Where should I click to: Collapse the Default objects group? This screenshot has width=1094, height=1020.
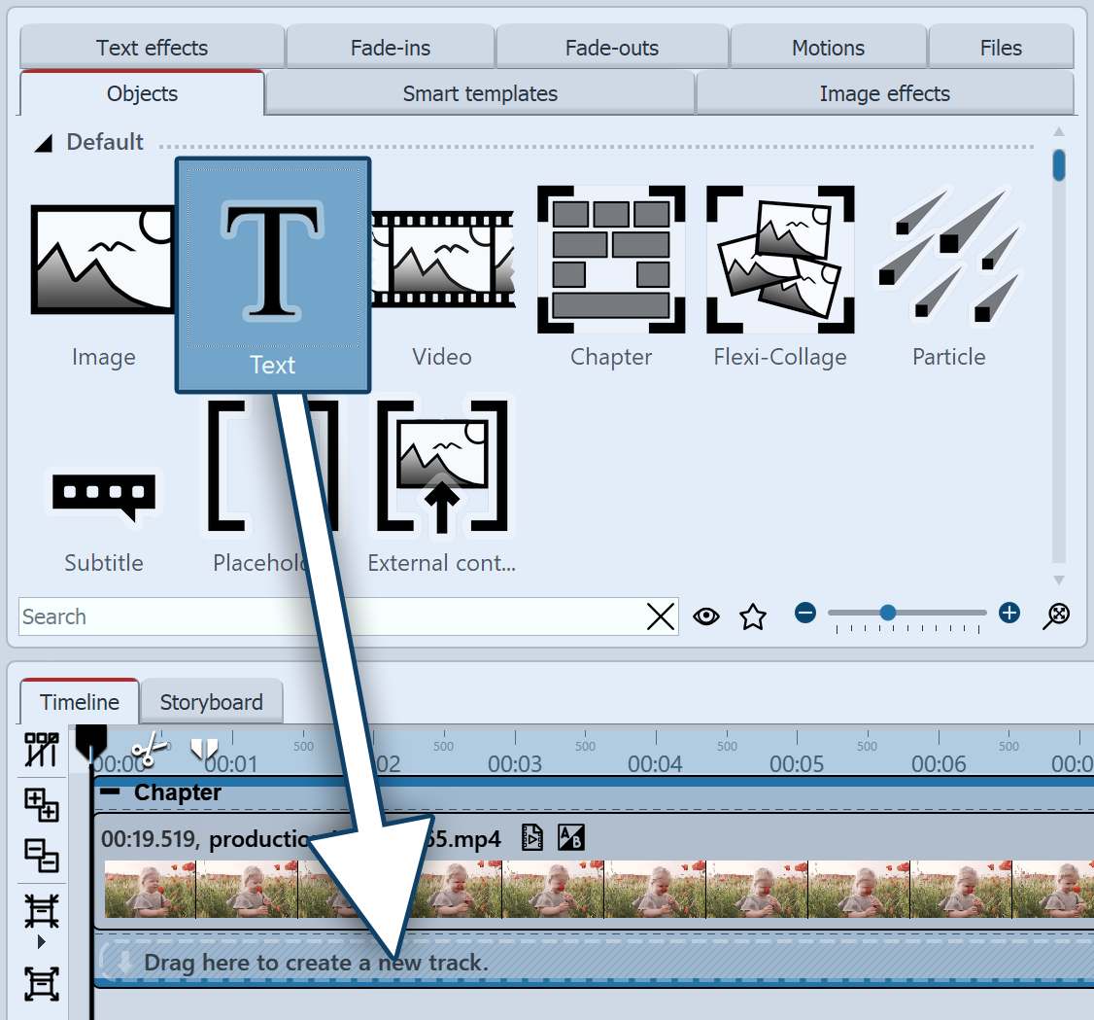[43, 142]
